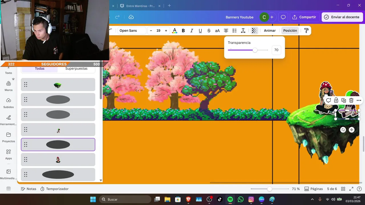This screenshot has width=365, height=205.
Task: Click the Transparencia slider handle
Action: pyautogui.click(x=255, y=50)
